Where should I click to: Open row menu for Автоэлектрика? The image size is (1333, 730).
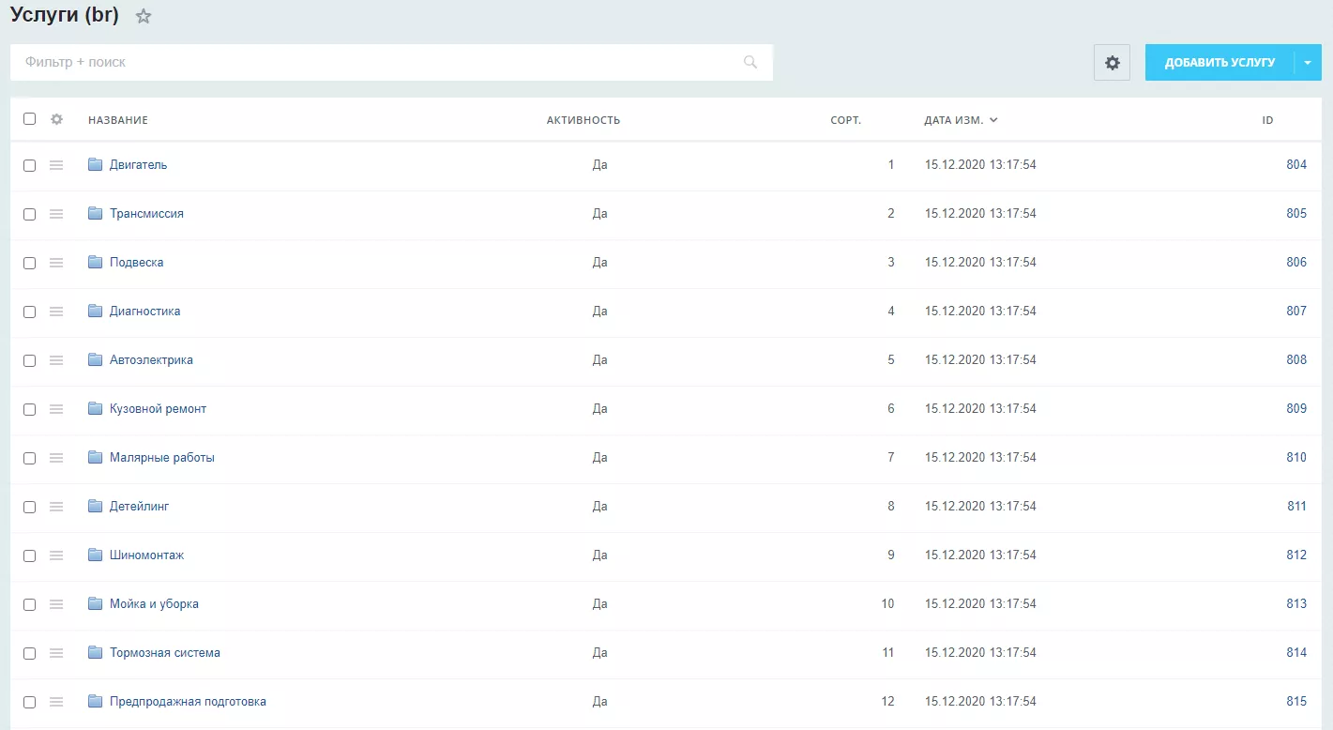(56, 360)
